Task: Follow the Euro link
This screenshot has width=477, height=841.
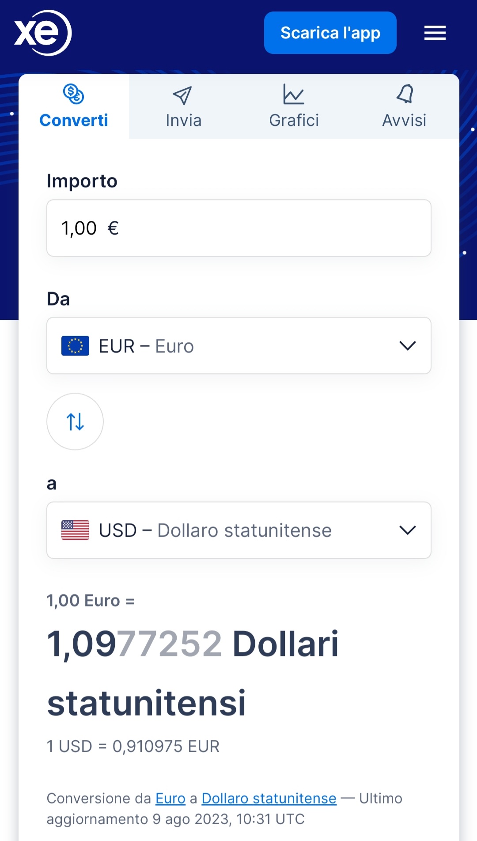Action: (170, 798)
